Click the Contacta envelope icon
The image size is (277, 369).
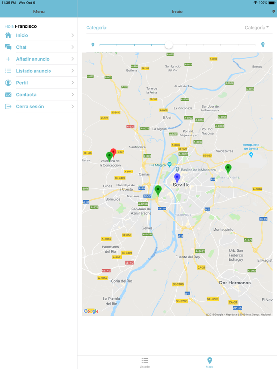8,94
